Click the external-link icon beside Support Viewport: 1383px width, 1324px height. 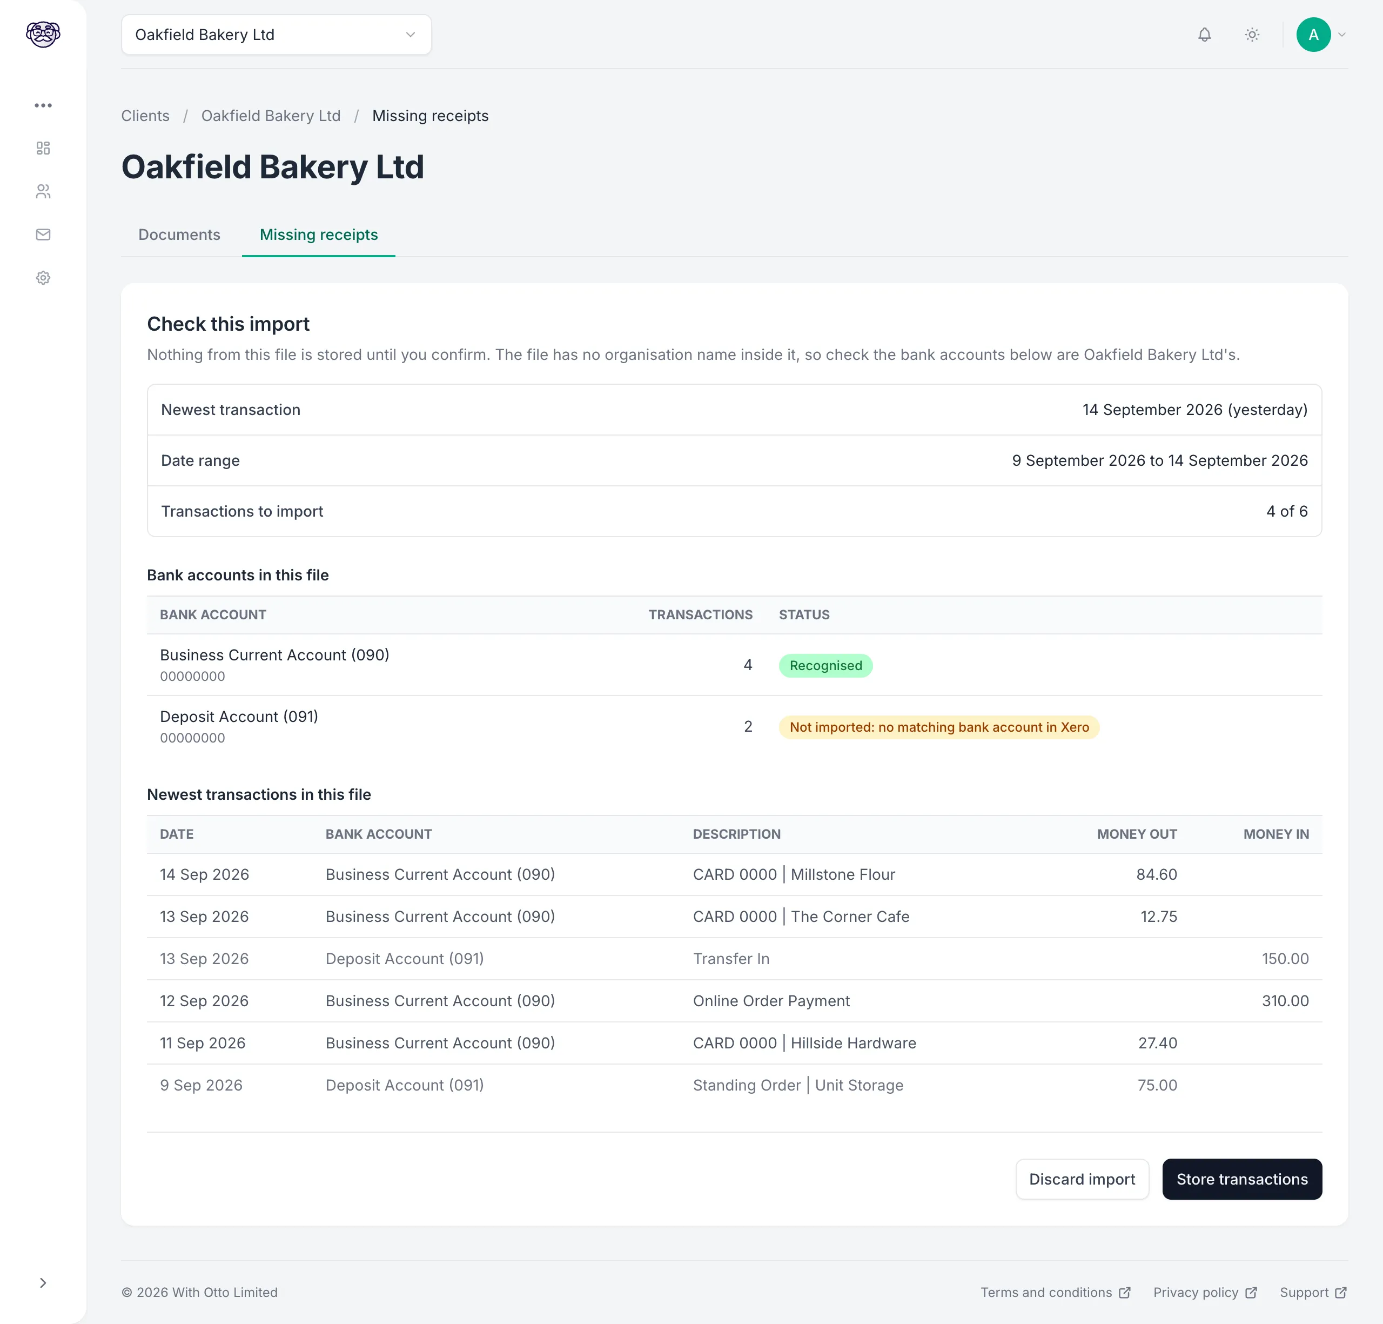click(1341, 1292)
